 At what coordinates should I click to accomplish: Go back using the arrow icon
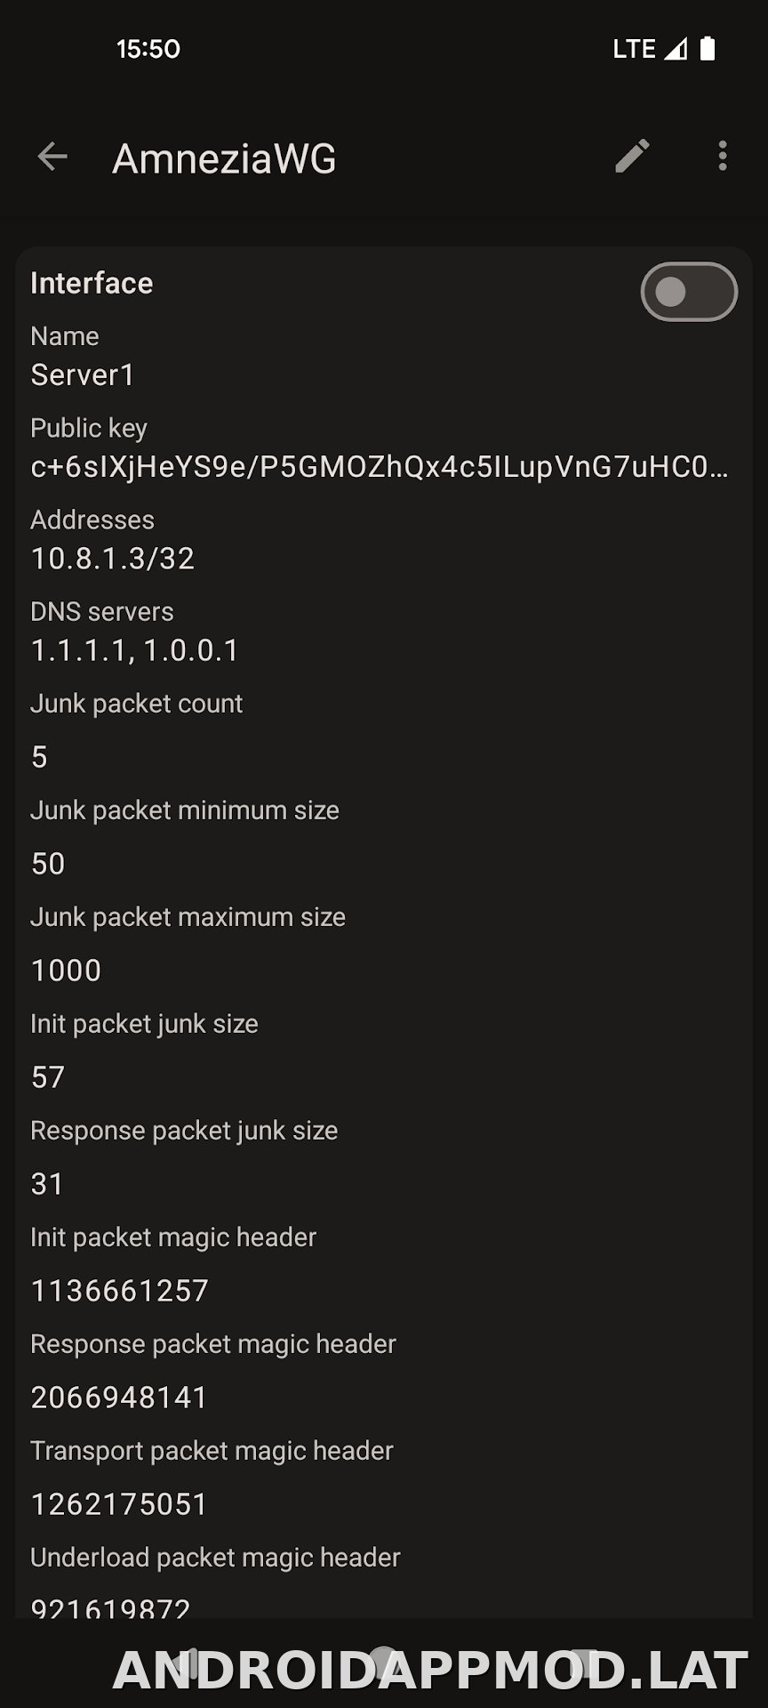click(52, 157)
